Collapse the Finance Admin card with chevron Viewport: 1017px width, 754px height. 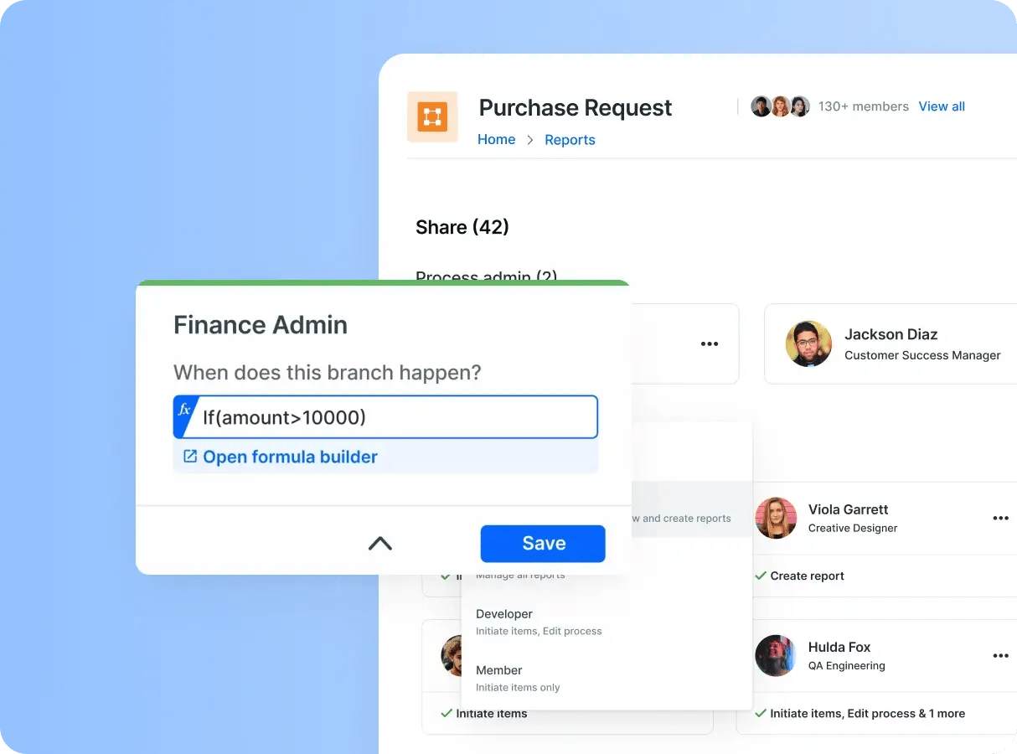[x=380, y=544]
